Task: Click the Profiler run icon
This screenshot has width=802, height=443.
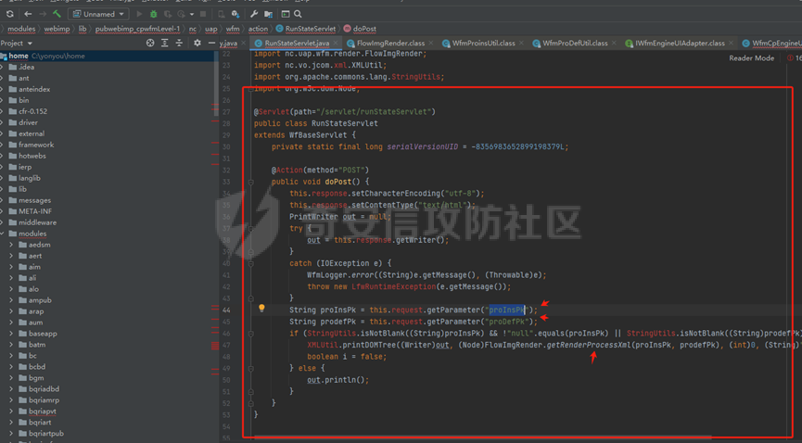Action: click(181, 14)
